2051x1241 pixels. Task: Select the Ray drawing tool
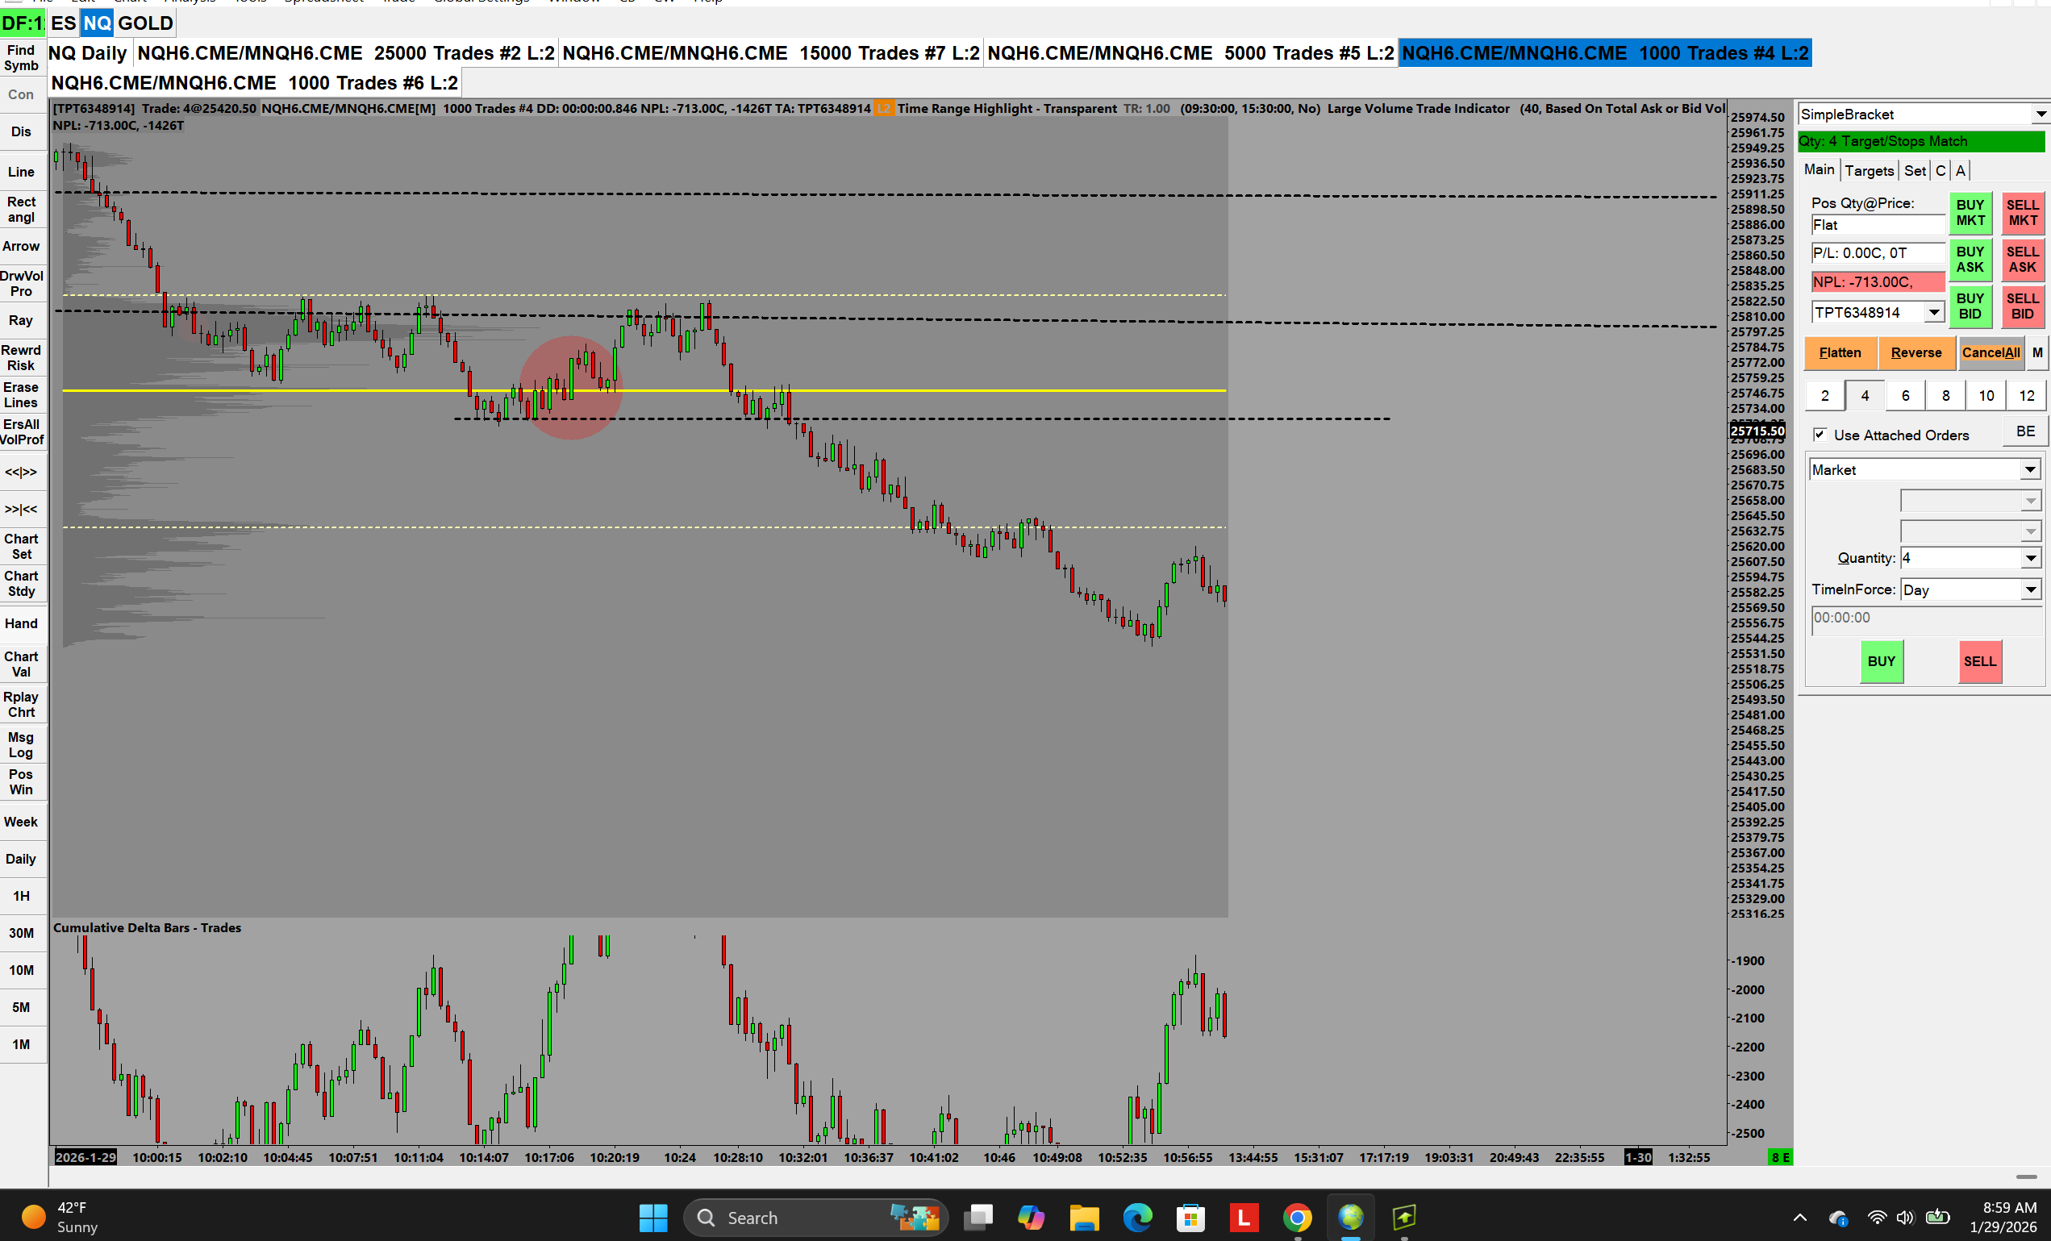point(23,320)
